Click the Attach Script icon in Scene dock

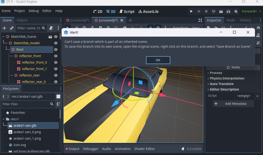[51, 28]
